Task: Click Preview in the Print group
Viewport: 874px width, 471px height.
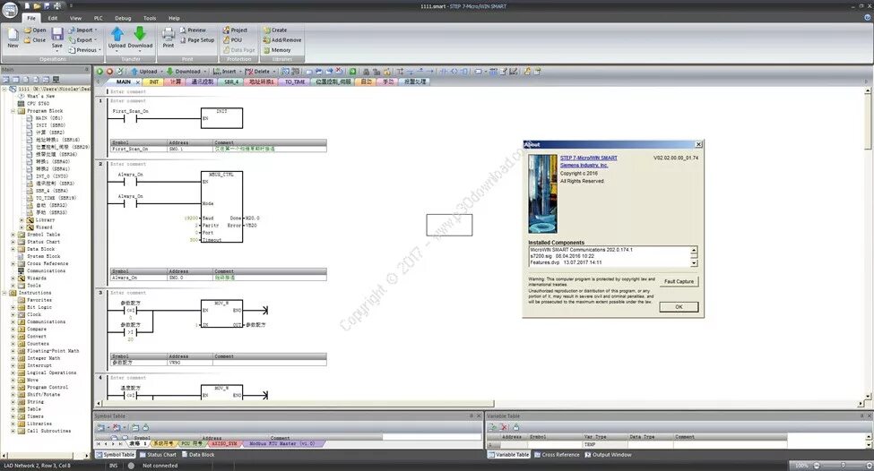Action: coord(193,30)
